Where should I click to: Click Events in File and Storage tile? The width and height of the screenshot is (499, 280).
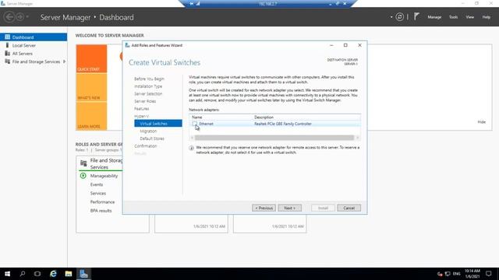[97, 184]
